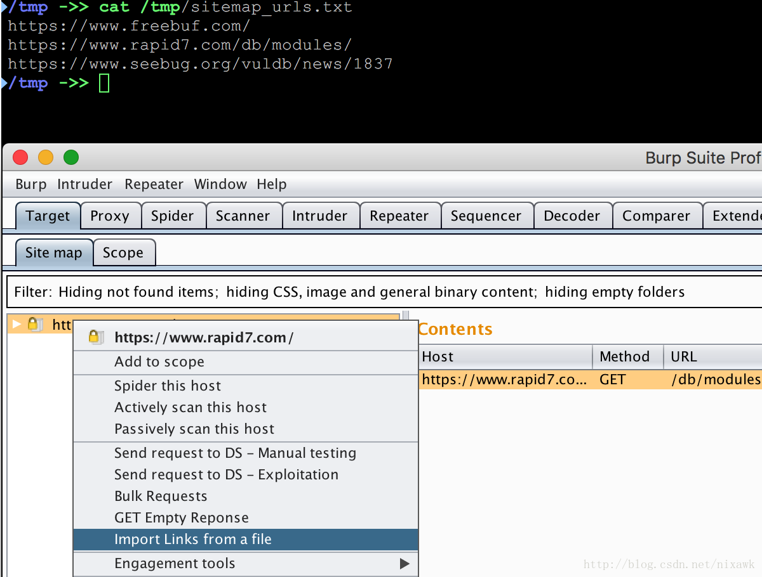
Task: Open the Window menu
Action: [x=220, y=185]
